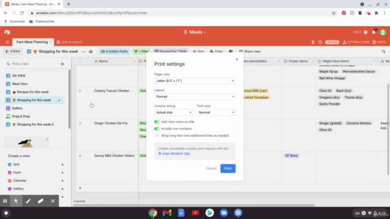Viewport: 390px width, 219px height.
Task: Toggle Add view name as title
Action: tap(157, 122)
